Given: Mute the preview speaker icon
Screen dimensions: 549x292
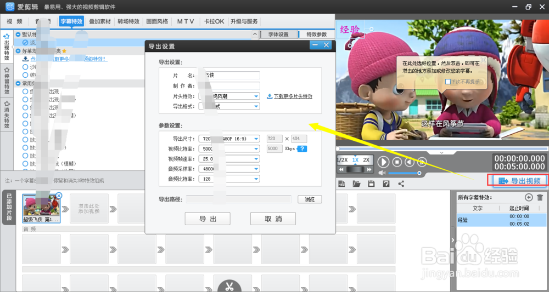Looking at the screenshot, I should (x=382, y=173).
